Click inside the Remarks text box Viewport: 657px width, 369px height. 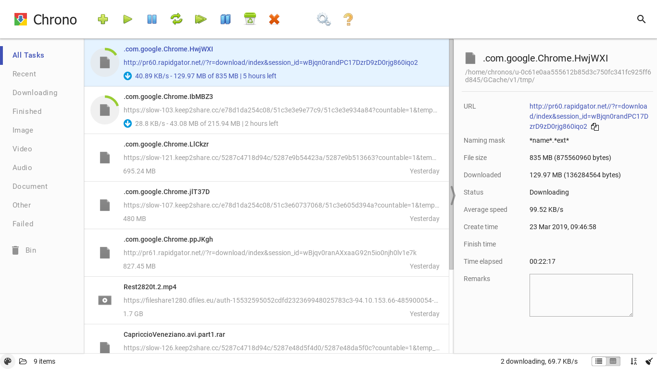click(581, 295)
